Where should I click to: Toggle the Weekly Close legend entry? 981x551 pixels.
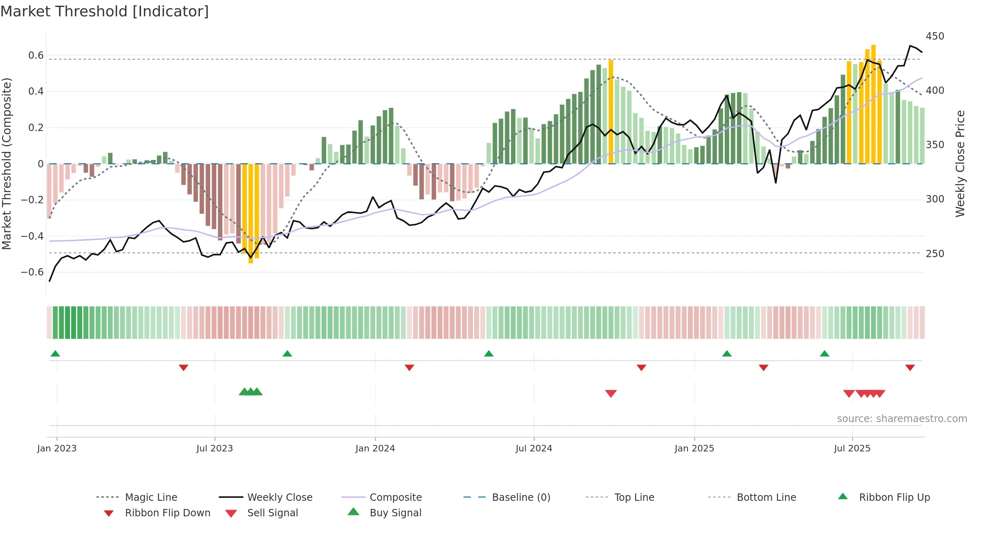(x=266, y=497)
